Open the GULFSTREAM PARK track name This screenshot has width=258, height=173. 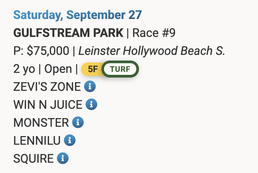coord(68,33)
